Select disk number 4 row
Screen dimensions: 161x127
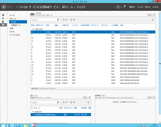coord(93,32)
